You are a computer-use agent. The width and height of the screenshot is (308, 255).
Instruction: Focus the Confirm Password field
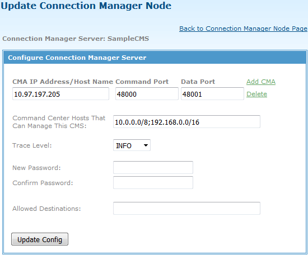[153, 182]
